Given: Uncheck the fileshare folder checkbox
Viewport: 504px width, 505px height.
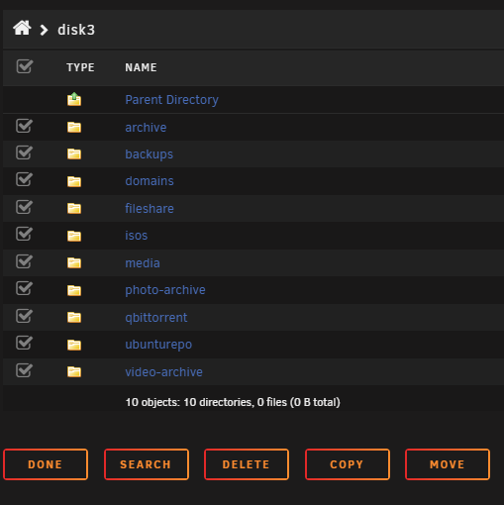Looking at the screenshot, I should pos(24,207).
